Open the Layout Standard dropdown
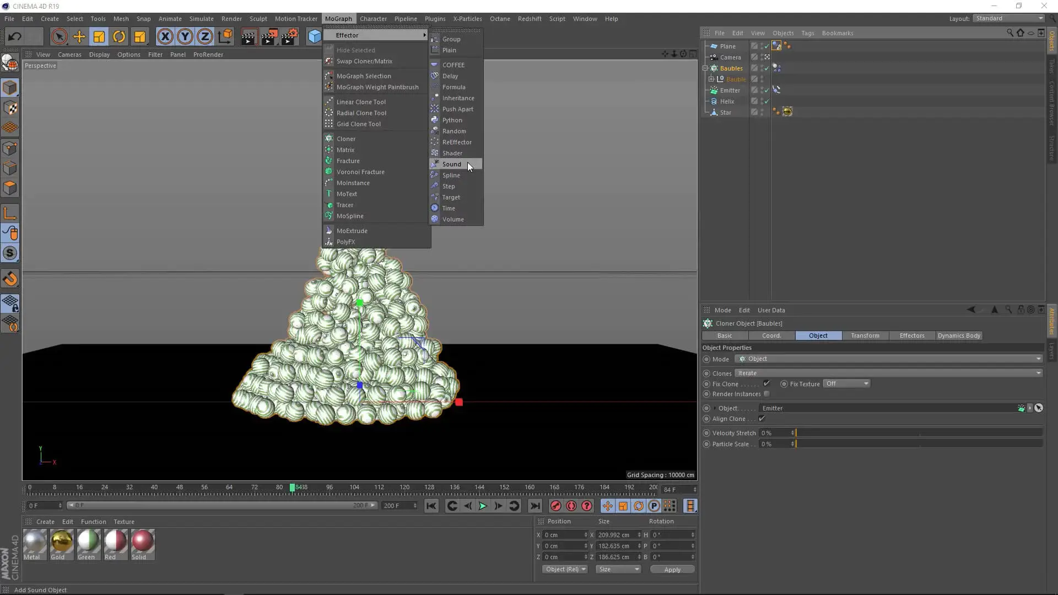1058x595 pixels. point(1009,18)
